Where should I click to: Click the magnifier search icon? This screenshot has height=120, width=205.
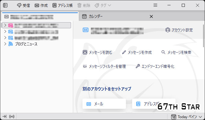pyautogui.click(x=163, y=52)
